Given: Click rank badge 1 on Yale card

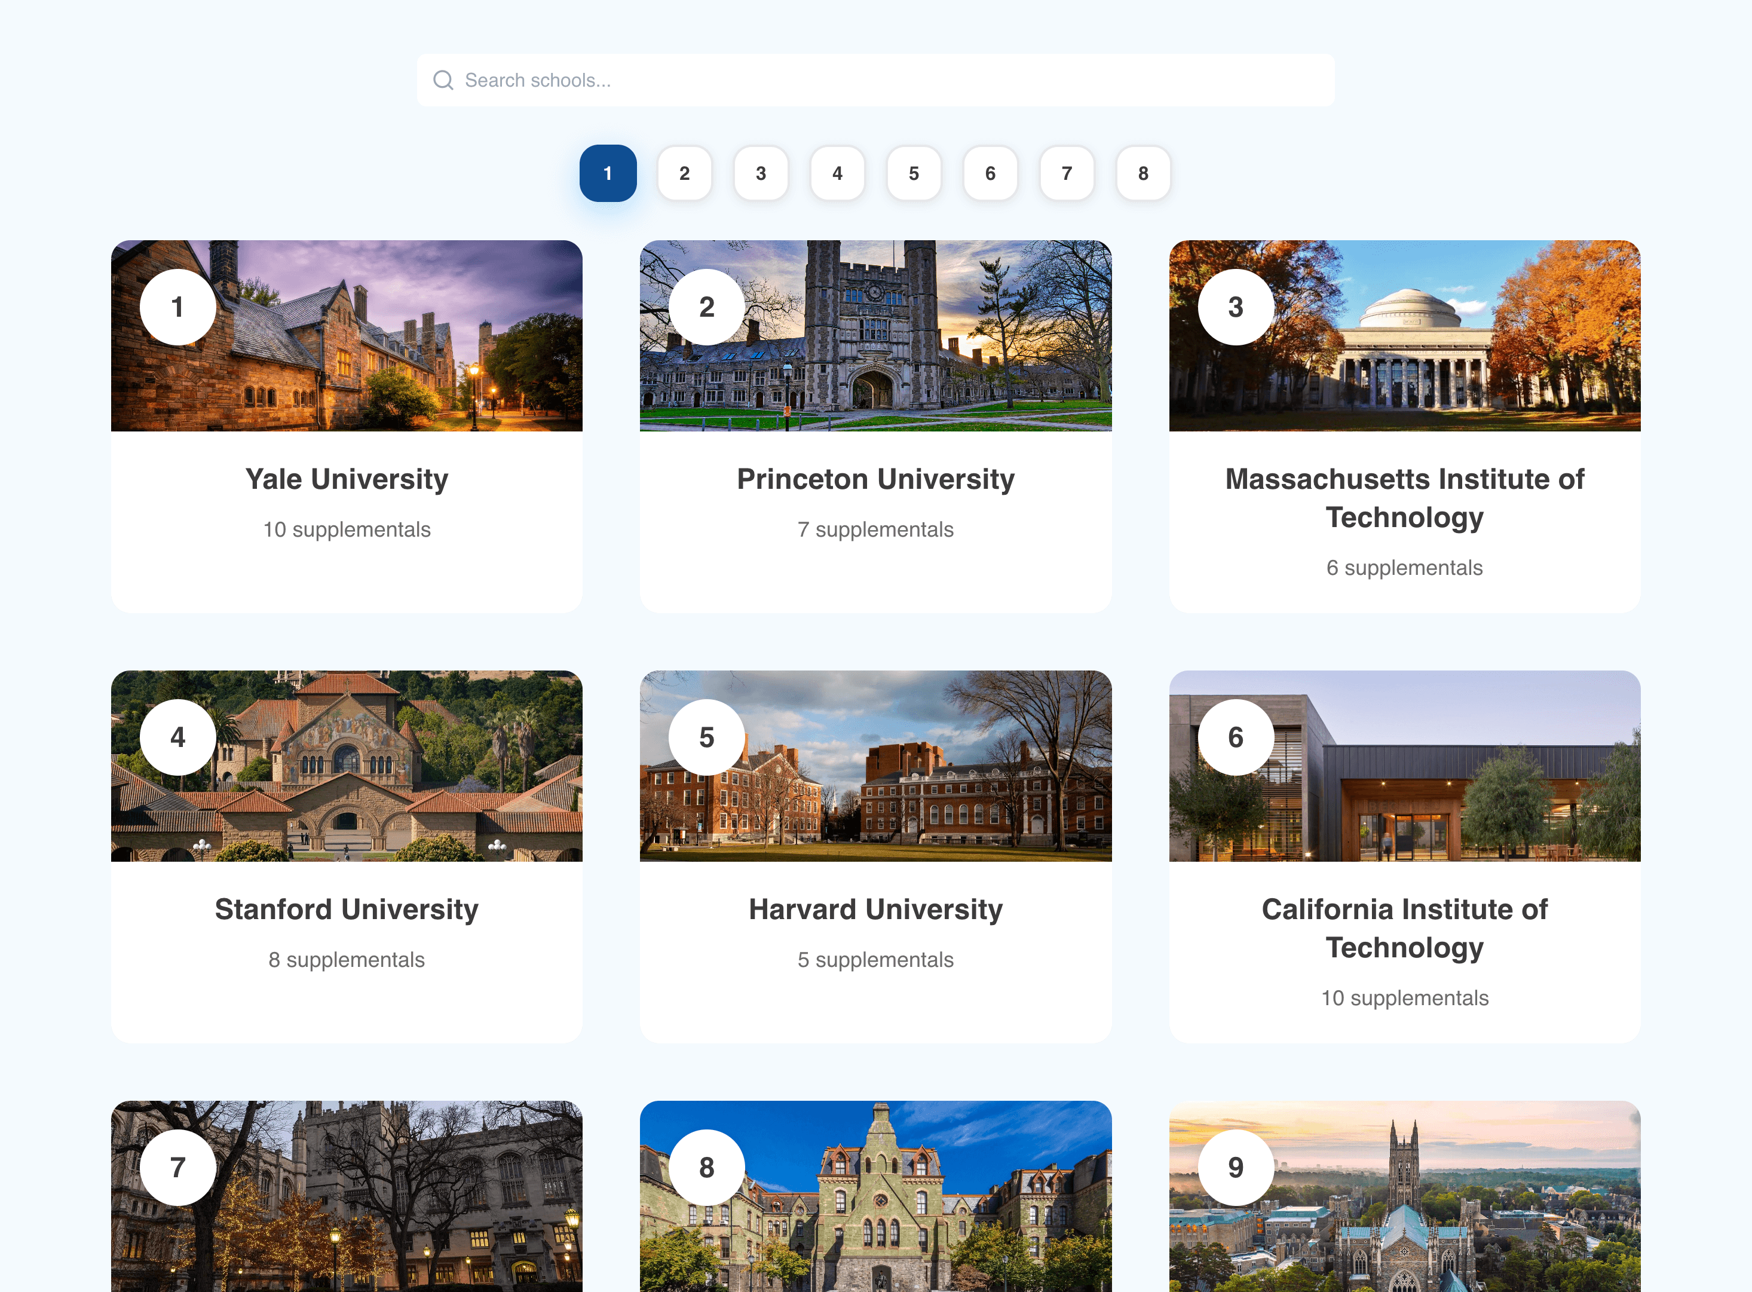Looking at the screenshot, I should click(178, 307).
